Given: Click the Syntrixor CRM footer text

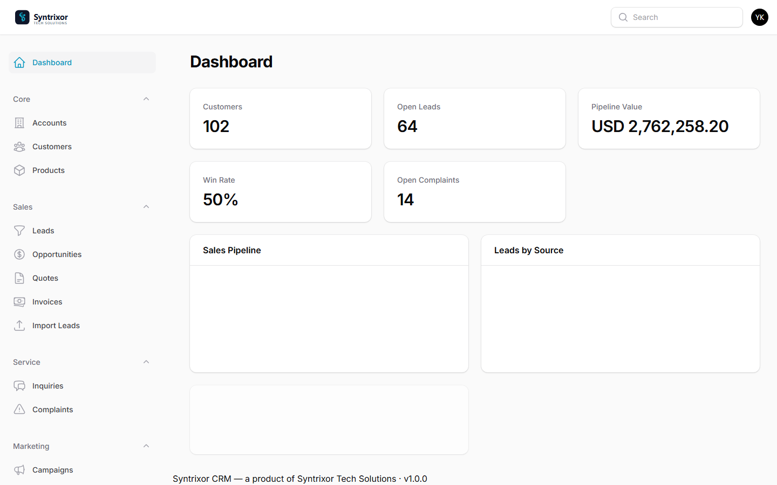Looking at the screenshot, I should 300,479.
